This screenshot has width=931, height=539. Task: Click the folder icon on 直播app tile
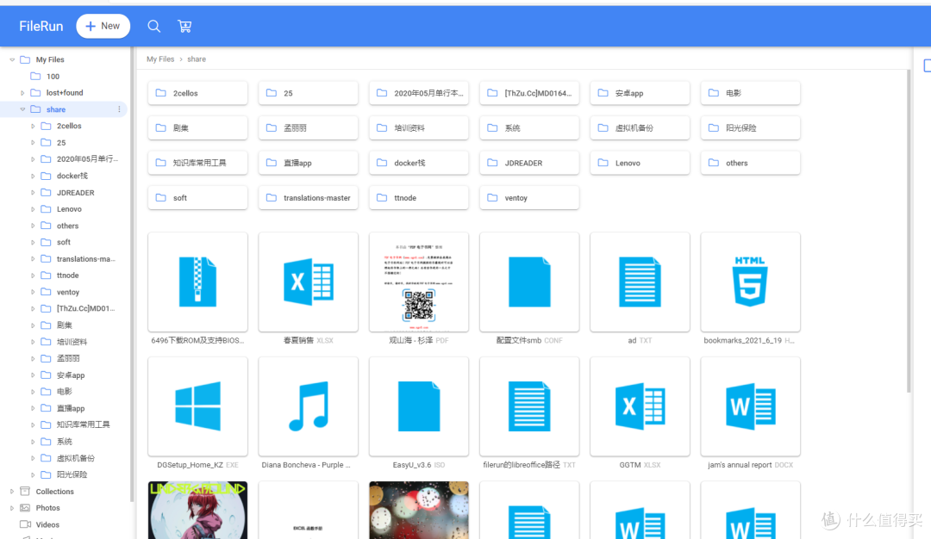[272, 163]
